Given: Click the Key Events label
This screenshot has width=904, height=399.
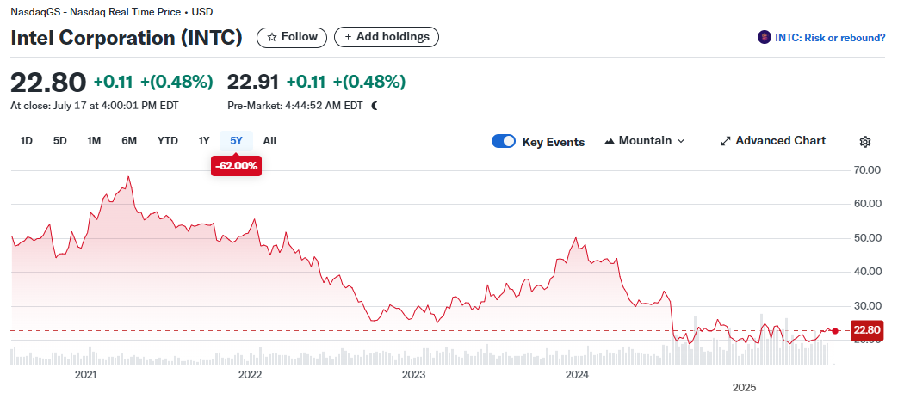Looking at the screenshot, I should pyautogui.click(x=554, y=142).
